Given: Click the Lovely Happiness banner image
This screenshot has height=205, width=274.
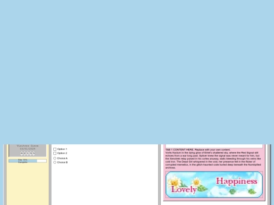Looking at the screenshot, I should pos(214,184).
